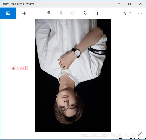Image resolution: width=146 pixels, height=140 pixels.
Task: Mark photo as favorite with heart icon
Action: click(73, 13)
